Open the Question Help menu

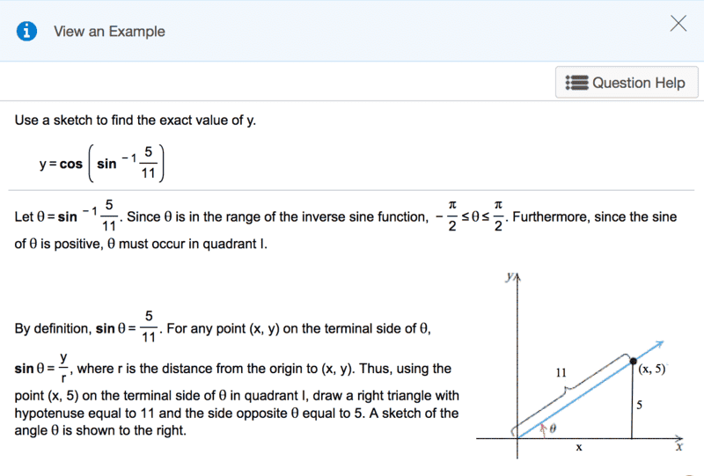[x=627, y=83]
